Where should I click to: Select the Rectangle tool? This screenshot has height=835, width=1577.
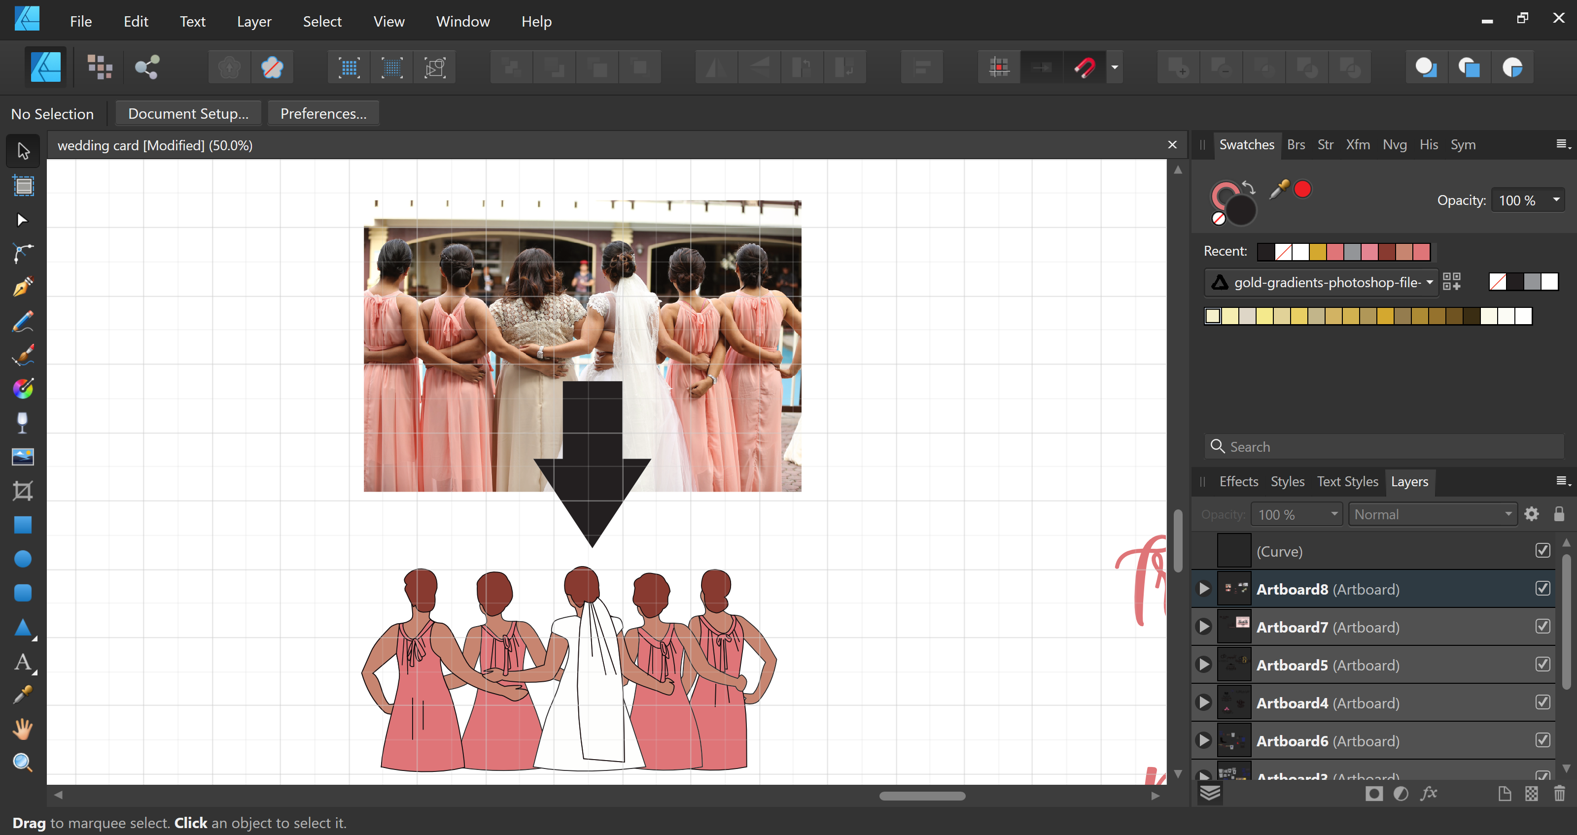[23, 525]
